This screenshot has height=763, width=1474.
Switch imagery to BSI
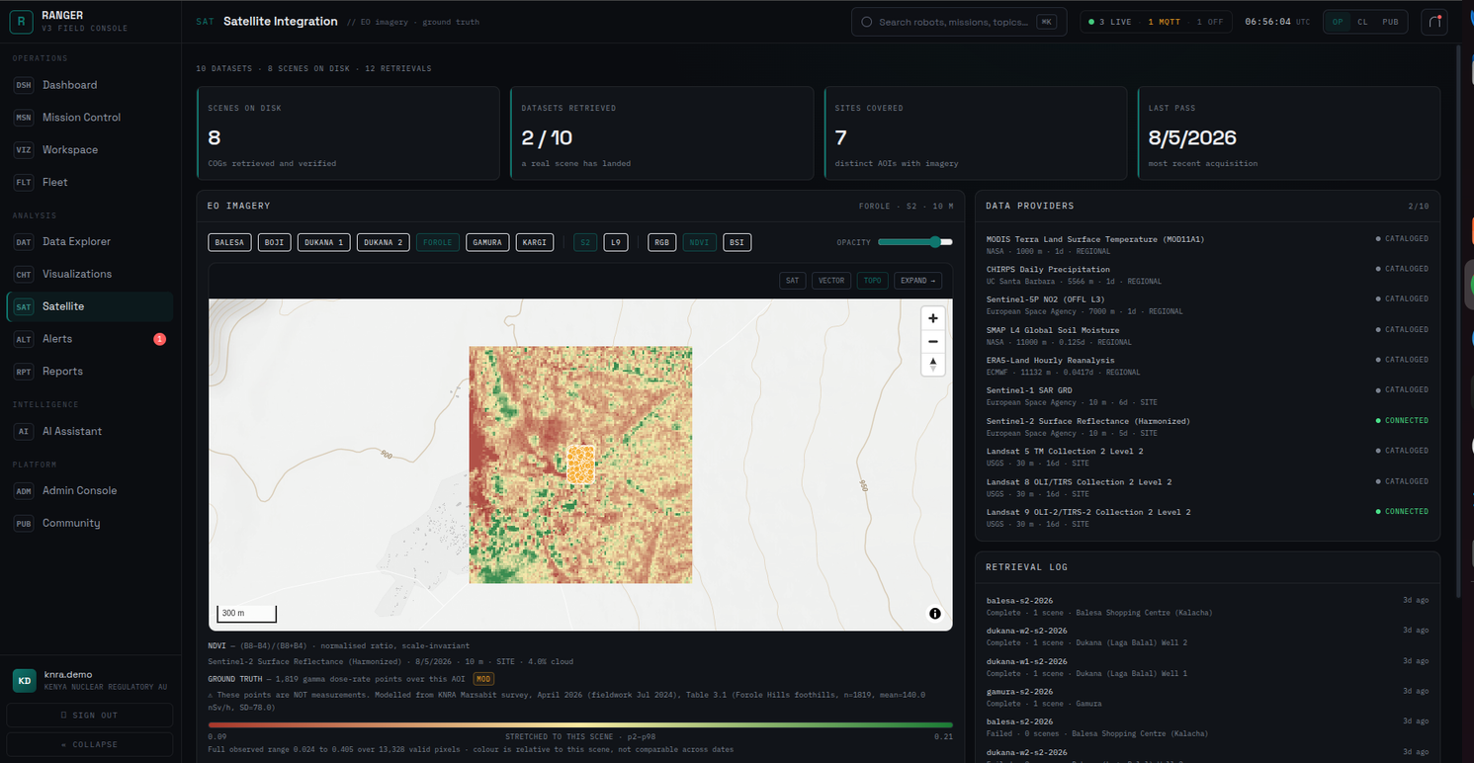(737, 242)
